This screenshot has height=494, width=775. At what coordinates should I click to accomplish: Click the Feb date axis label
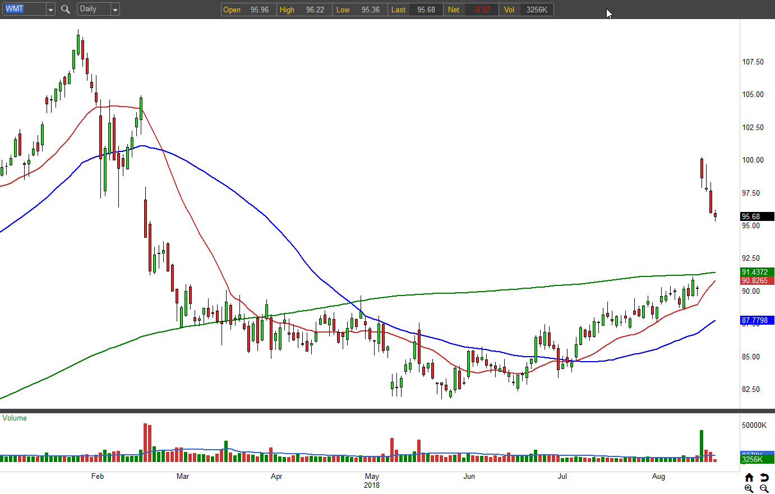tap(98, 477)
